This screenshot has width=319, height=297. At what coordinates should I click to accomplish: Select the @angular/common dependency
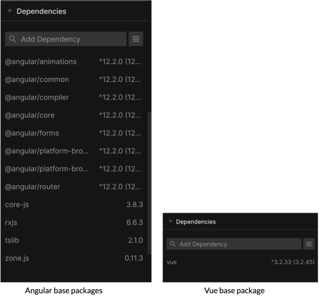[x=37, y=79]
